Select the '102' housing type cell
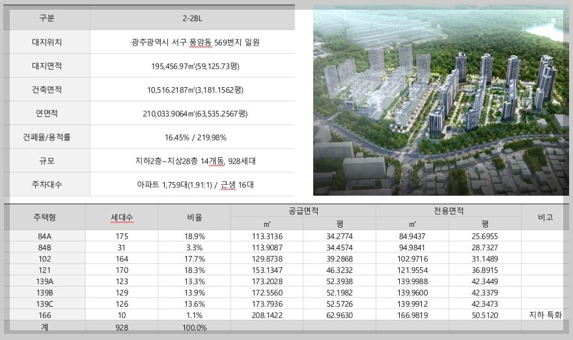Screen dimensions: 573x340 click(44, 259)
